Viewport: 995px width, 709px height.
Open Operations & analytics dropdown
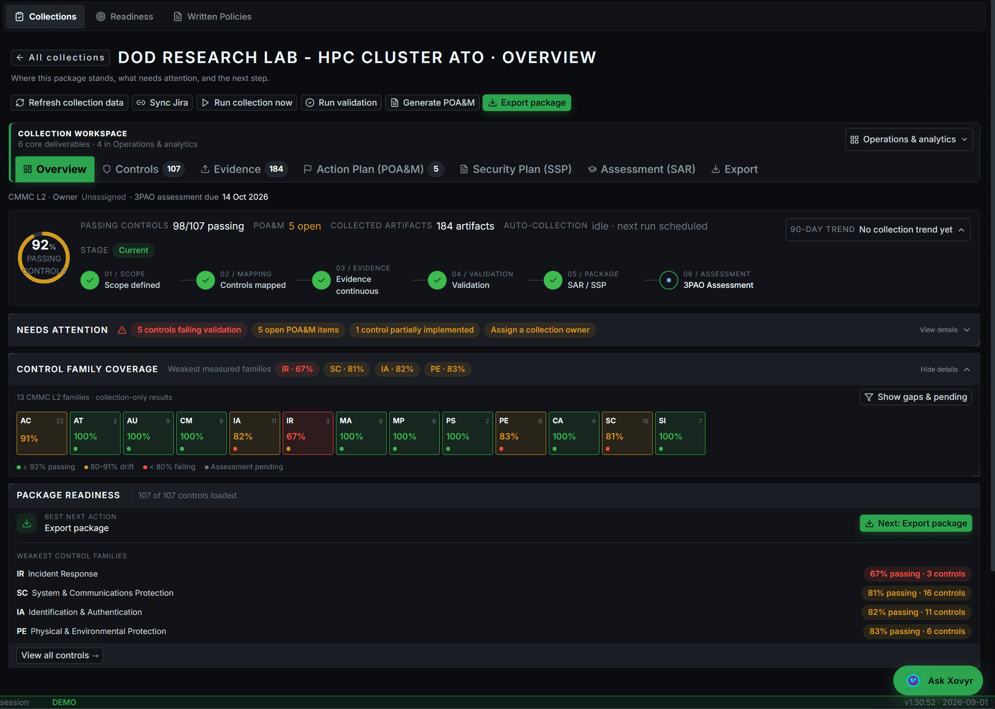click(908, 139)
